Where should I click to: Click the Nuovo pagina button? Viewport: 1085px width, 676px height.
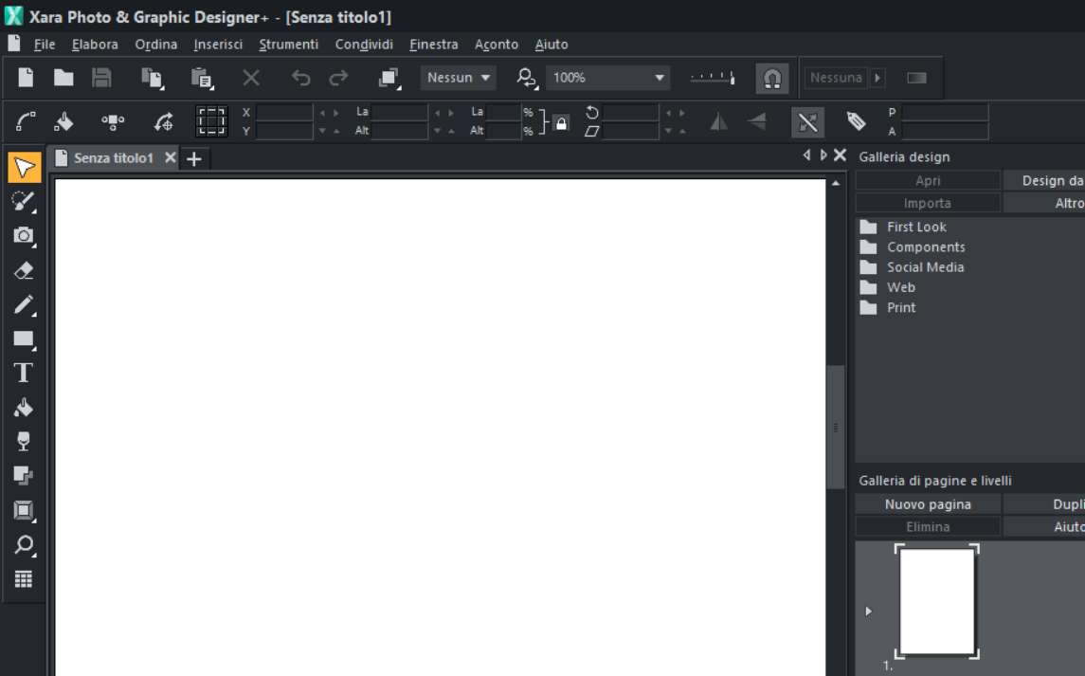click(928, 504)
